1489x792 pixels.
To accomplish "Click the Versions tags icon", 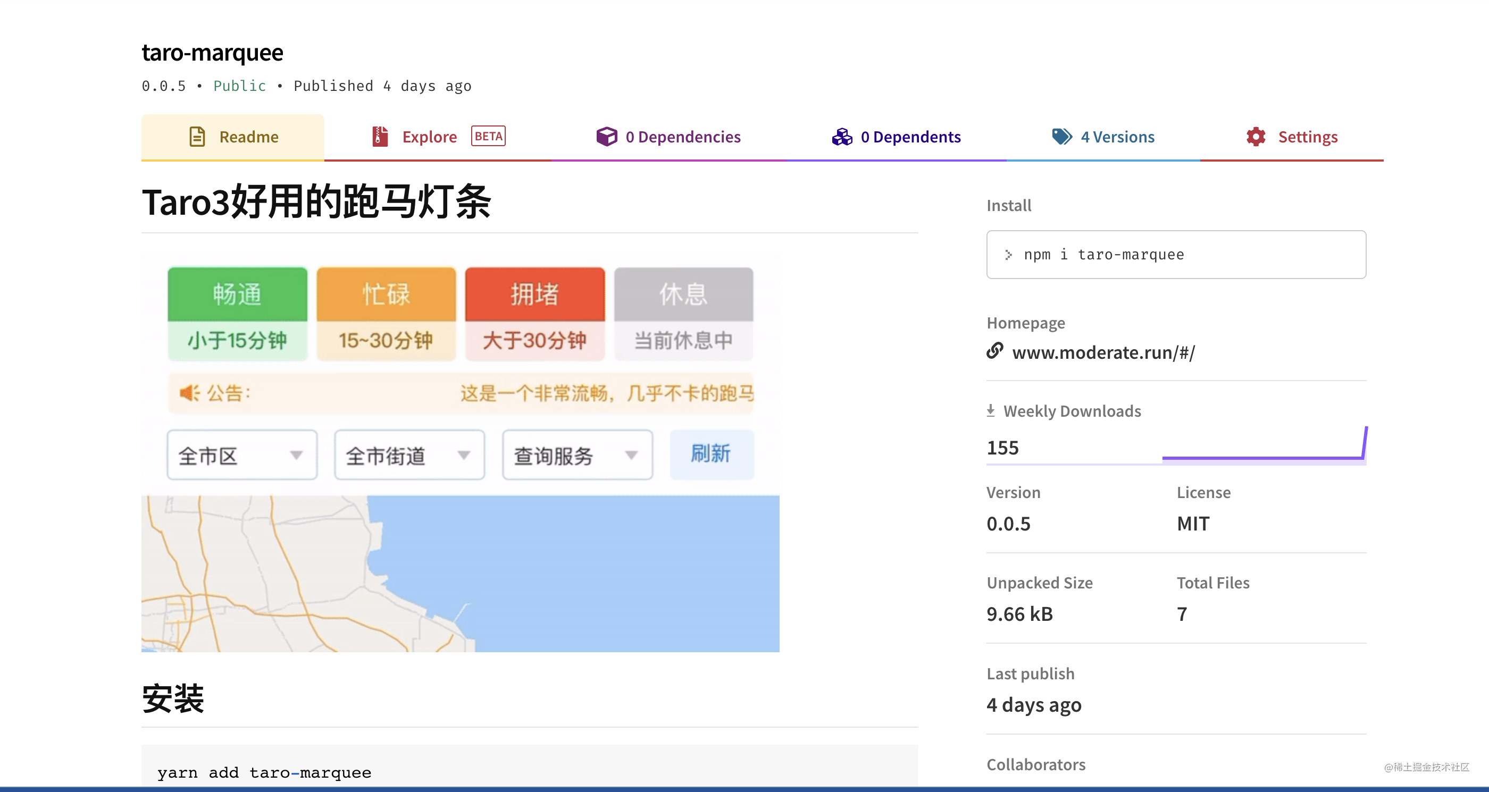I will [1062, 137].
